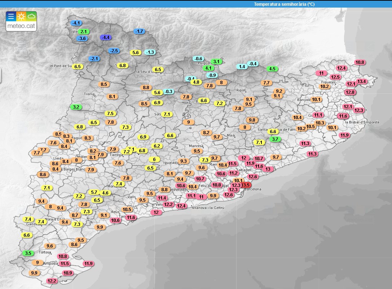Click the 3.1 green marker near Puigcerdà
The image size is (392, 289).
pos(216,61)
